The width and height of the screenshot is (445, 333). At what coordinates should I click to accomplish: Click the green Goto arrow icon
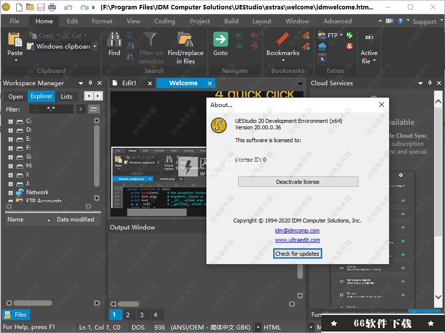pos(220,39)
